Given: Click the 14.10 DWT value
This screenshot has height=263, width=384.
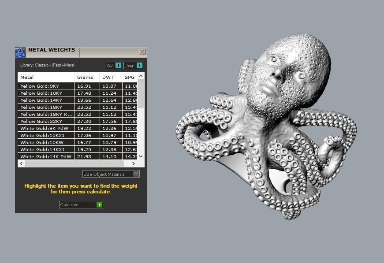Looking at the screenshot, I should click(x=109, y=156).
